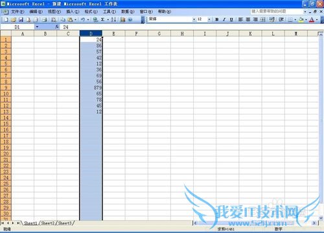Click the help question search box

click(x=277, y=11)
